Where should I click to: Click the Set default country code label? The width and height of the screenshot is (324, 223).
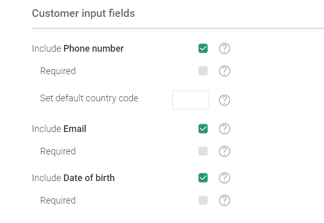tap(89, 98)
